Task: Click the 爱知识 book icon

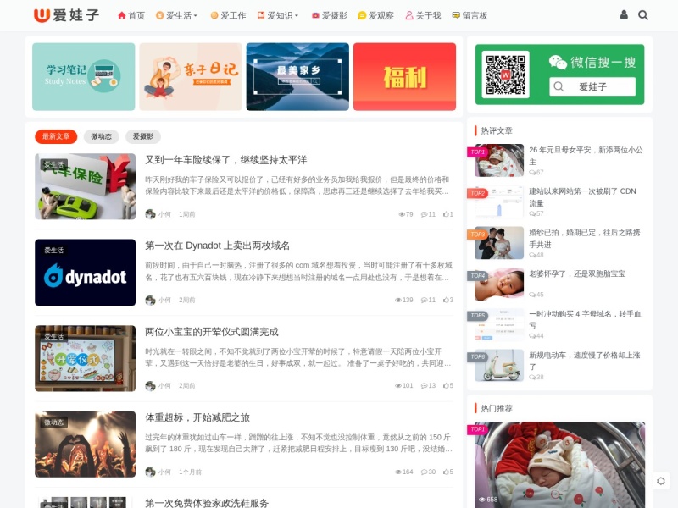Action: (261, 15)
